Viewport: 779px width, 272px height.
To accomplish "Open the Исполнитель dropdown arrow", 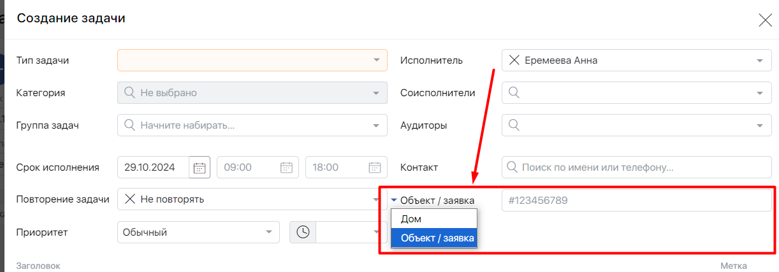I will click(x=760, y=61).
